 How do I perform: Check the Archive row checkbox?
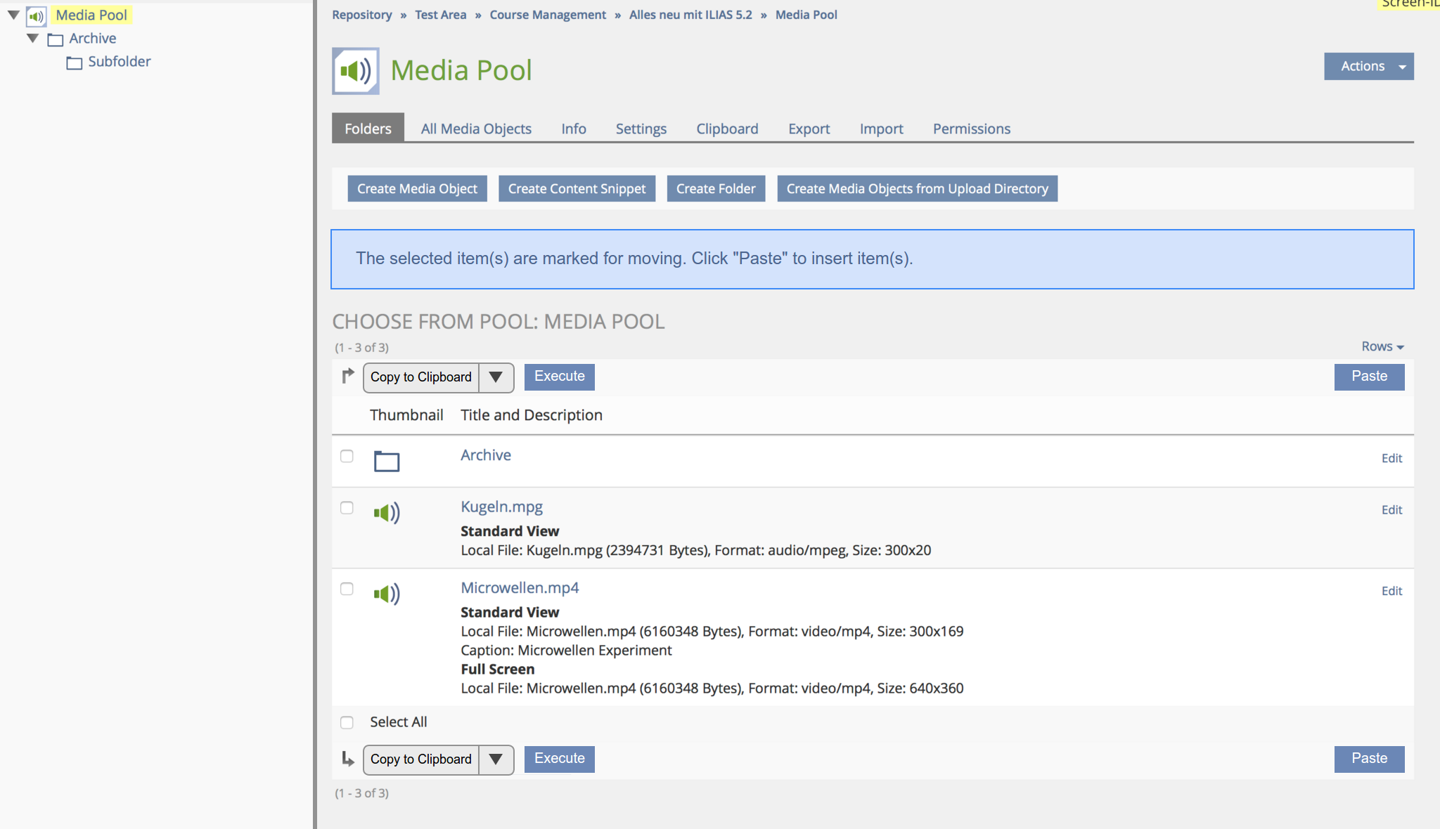click(347, 456)
